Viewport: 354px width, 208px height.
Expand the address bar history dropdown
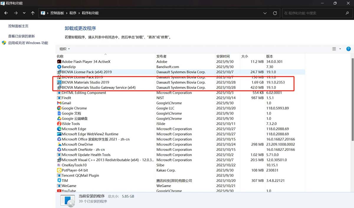265,13
